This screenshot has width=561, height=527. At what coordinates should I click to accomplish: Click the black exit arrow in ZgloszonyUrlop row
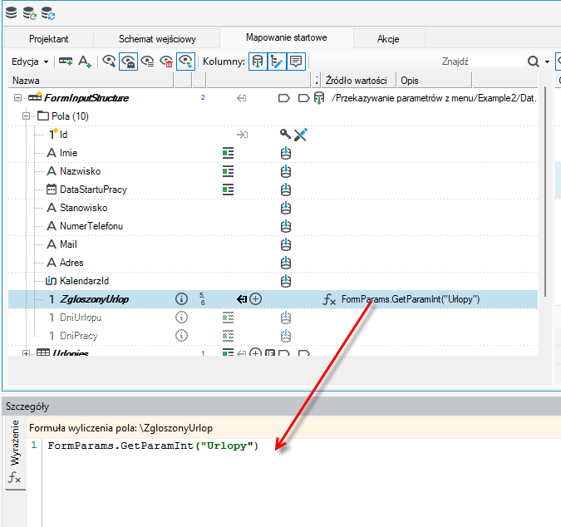(x=242, y=299)
